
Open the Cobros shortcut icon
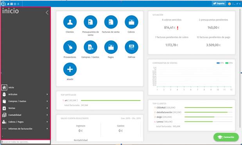131,22
